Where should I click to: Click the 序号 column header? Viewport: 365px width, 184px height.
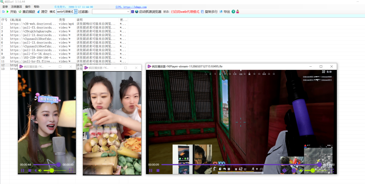(x=4, y=20)
